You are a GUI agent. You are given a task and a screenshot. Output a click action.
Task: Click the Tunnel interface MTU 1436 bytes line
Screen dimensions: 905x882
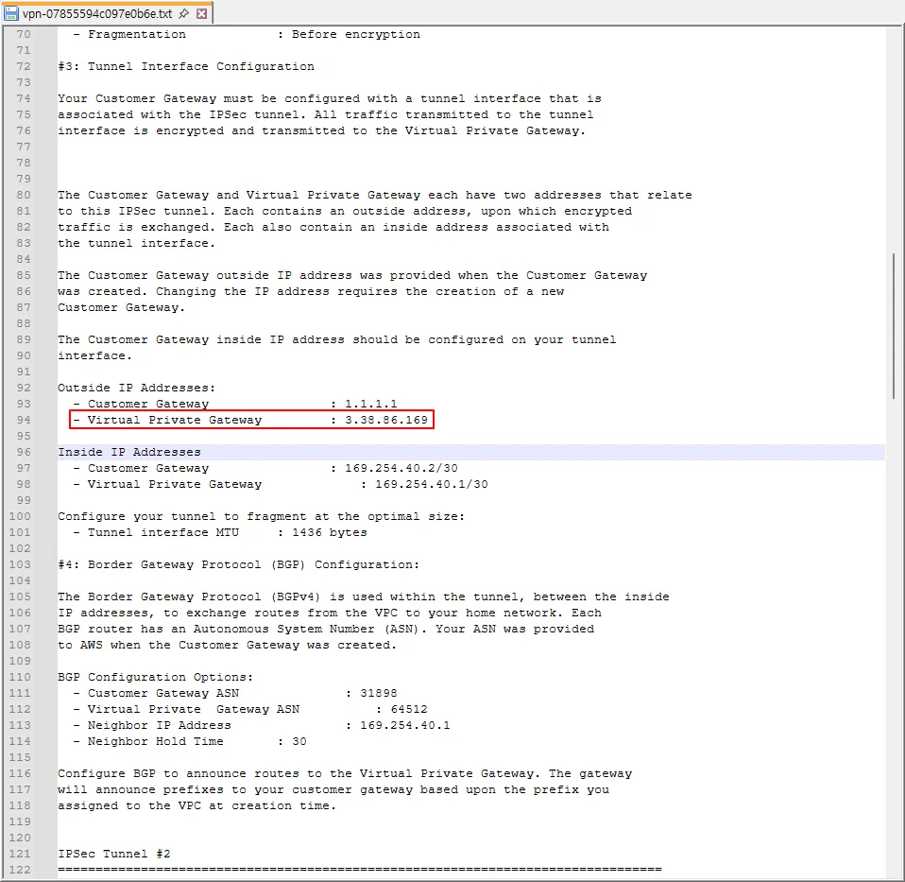point(220,532)
